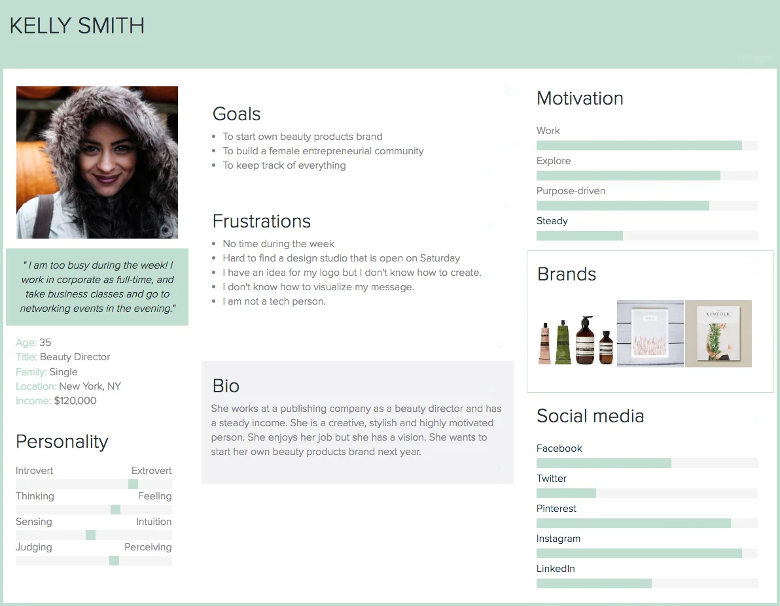Click the Frustrations section heading
This screenshot has width=780, height=606.
[x=262, y=221]
